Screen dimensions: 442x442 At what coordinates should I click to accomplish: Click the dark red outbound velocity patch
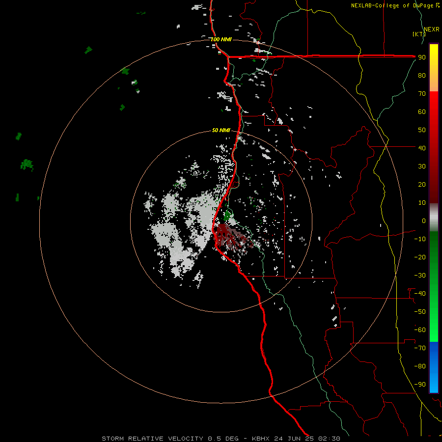[x=230, y=237]
